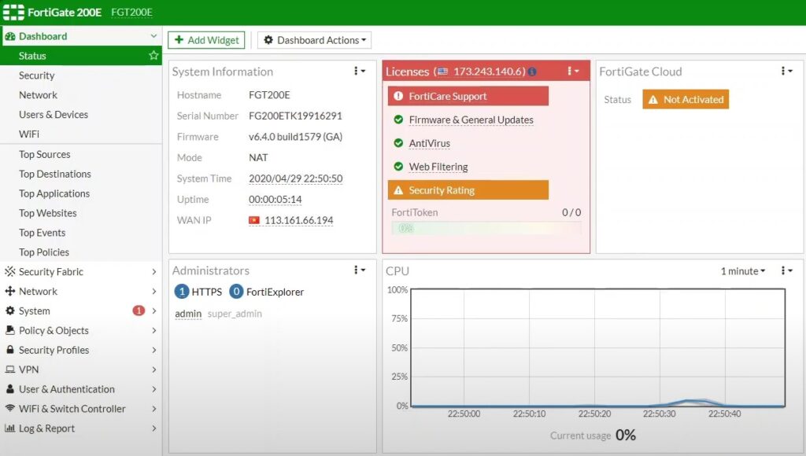Expand the Security Fabric menu chevron
The width and height of the screenshot is (806, 456).
(153, 272)
